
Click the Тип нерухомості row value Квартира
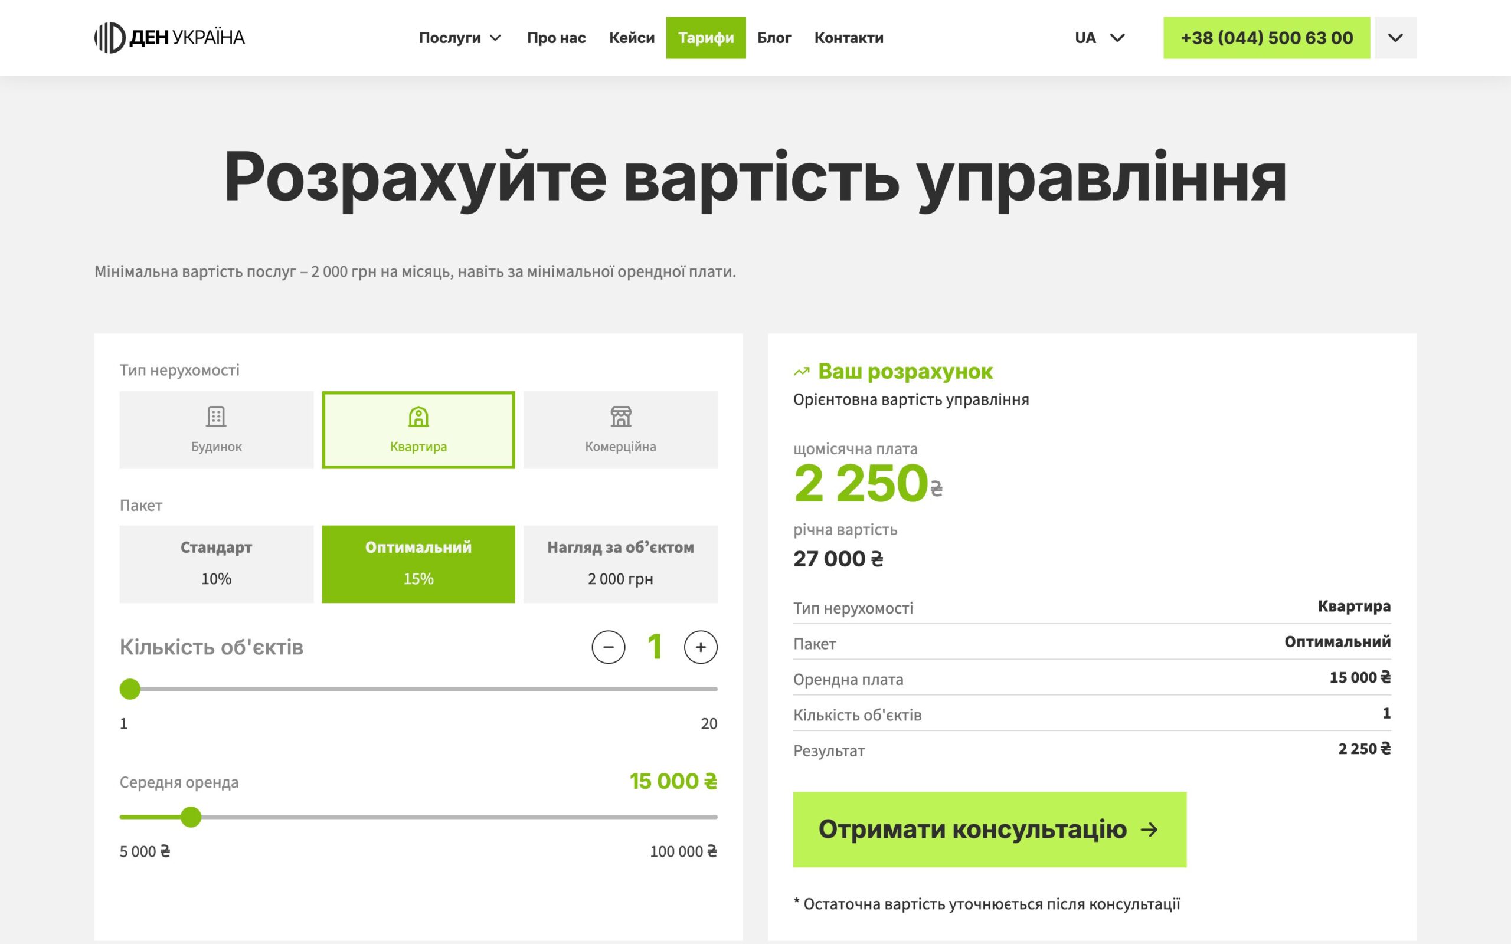pyautogui.click(x=1353, y=607)
